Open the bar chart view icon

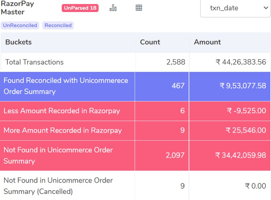(x=113, y=8)
